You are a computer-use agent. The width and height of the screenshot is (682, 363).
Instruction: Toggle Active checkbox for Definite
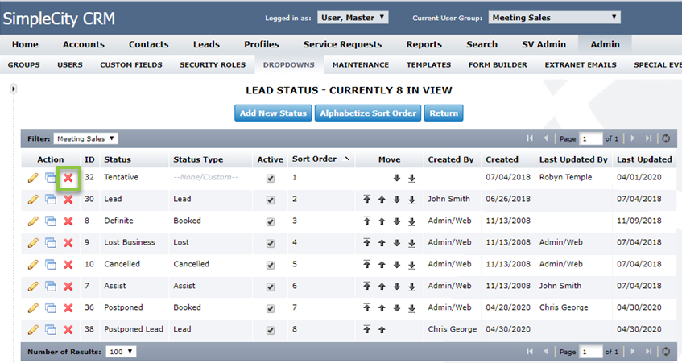click(271, 221)
